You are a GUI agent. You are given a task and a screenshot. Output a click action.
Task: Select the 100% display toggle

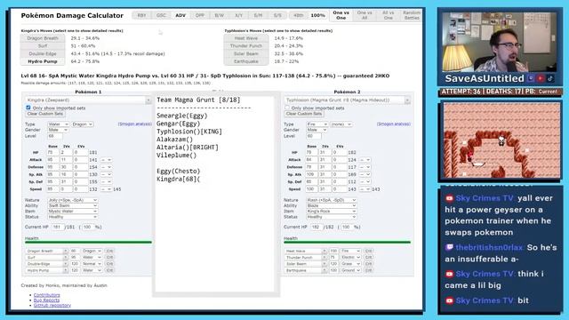click(x=318, y=16)
